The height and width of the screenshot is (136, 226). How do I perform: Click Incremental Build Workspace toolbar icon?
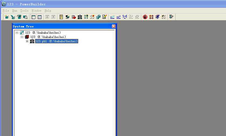click(x=112, y=17)
